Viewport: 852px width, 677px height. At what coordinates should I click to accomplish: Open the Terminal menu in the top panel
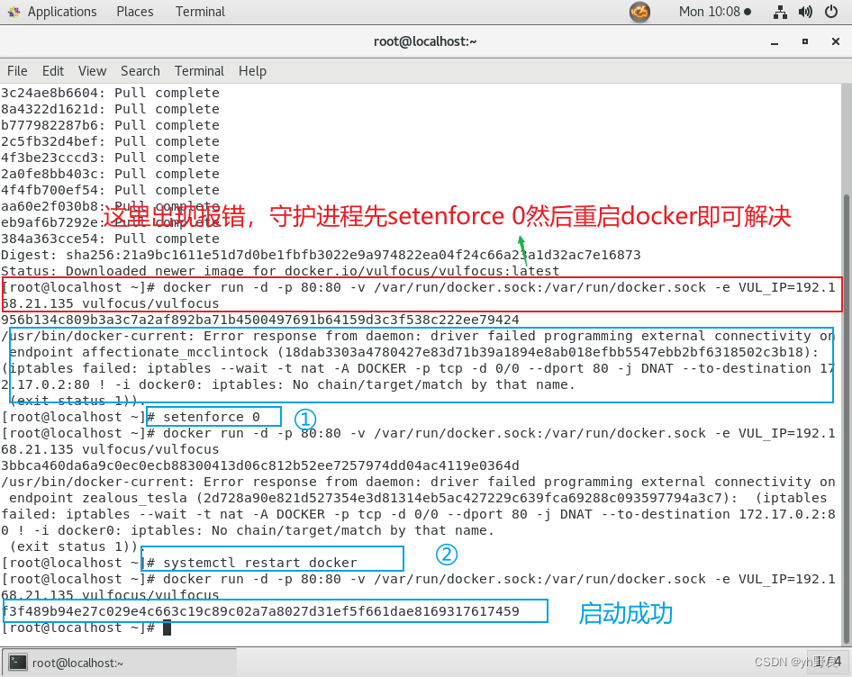tap(199, 12)
